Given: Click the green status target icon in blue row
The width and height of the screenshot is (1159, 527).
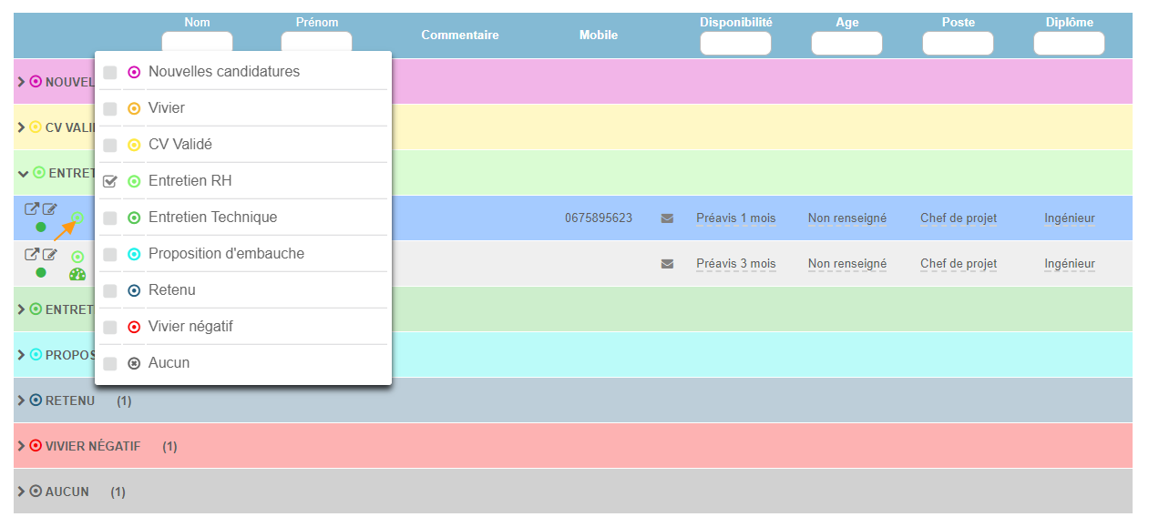Looking at the screenshot, I should pyautogui.click(x=77, y=218).
